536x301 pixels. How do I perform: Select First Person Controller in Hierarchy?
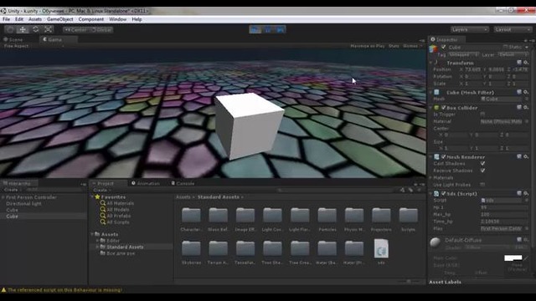coord(31,197)
